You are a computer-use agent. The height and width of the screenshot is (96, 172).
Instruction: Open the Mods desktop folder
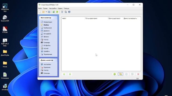pyautogui.click(x=5, y=64)
